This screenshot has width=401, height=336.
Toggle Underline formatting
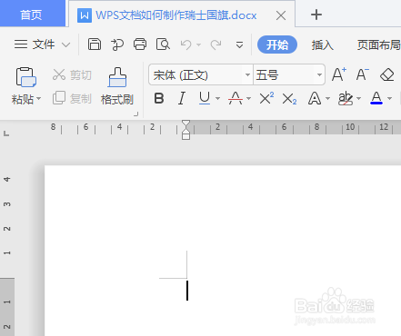(x=205, y=99)
